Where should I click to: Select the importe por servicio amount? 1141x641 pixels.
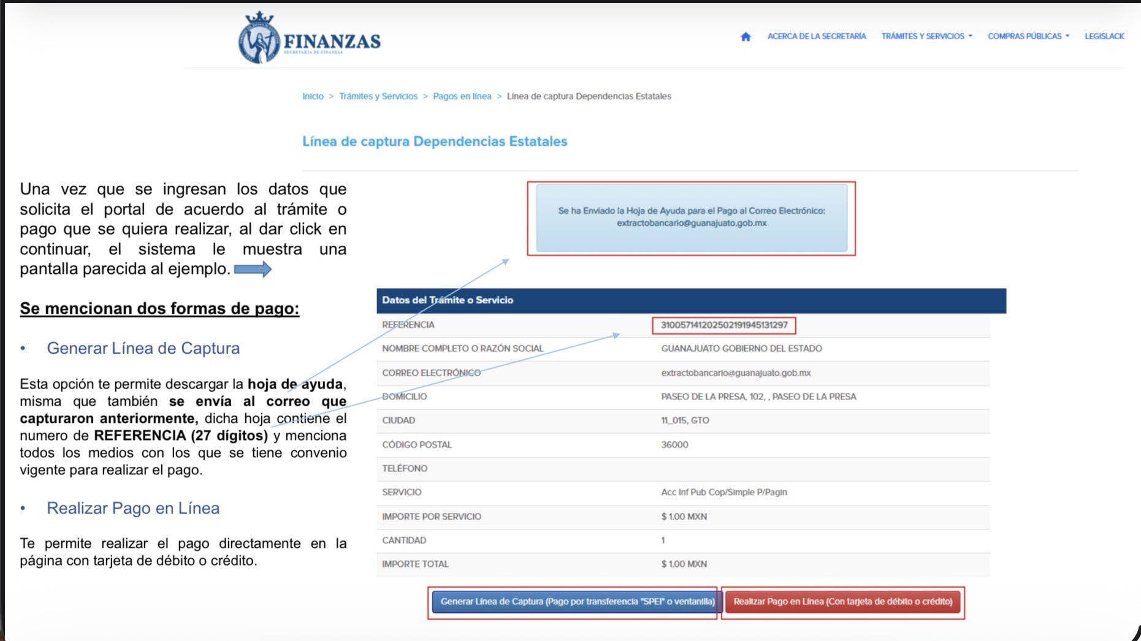684,517
